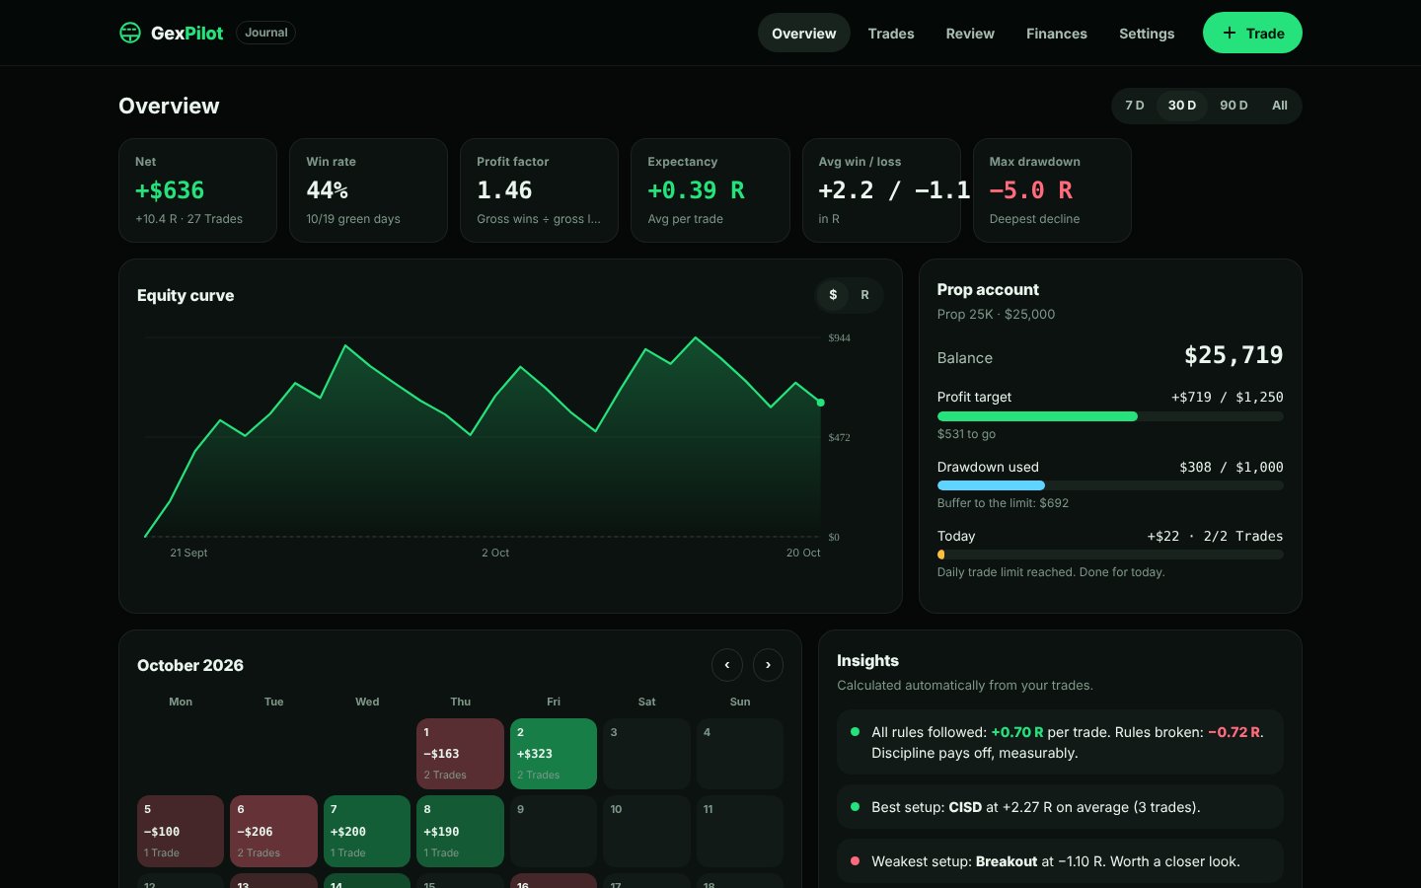Select empty October 3 calendar cell
Viewport: 1421px width, 888px height.
click(646, 754)
